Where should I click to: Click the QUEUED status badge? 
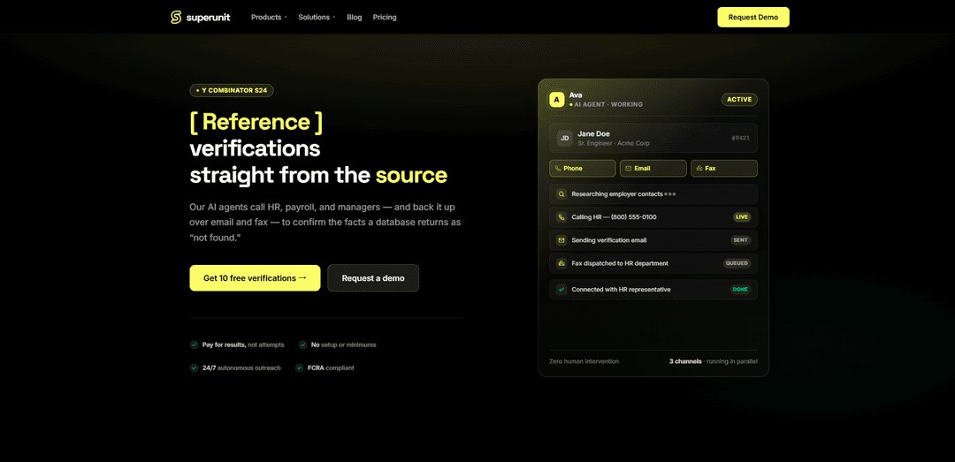click(737, 263)
